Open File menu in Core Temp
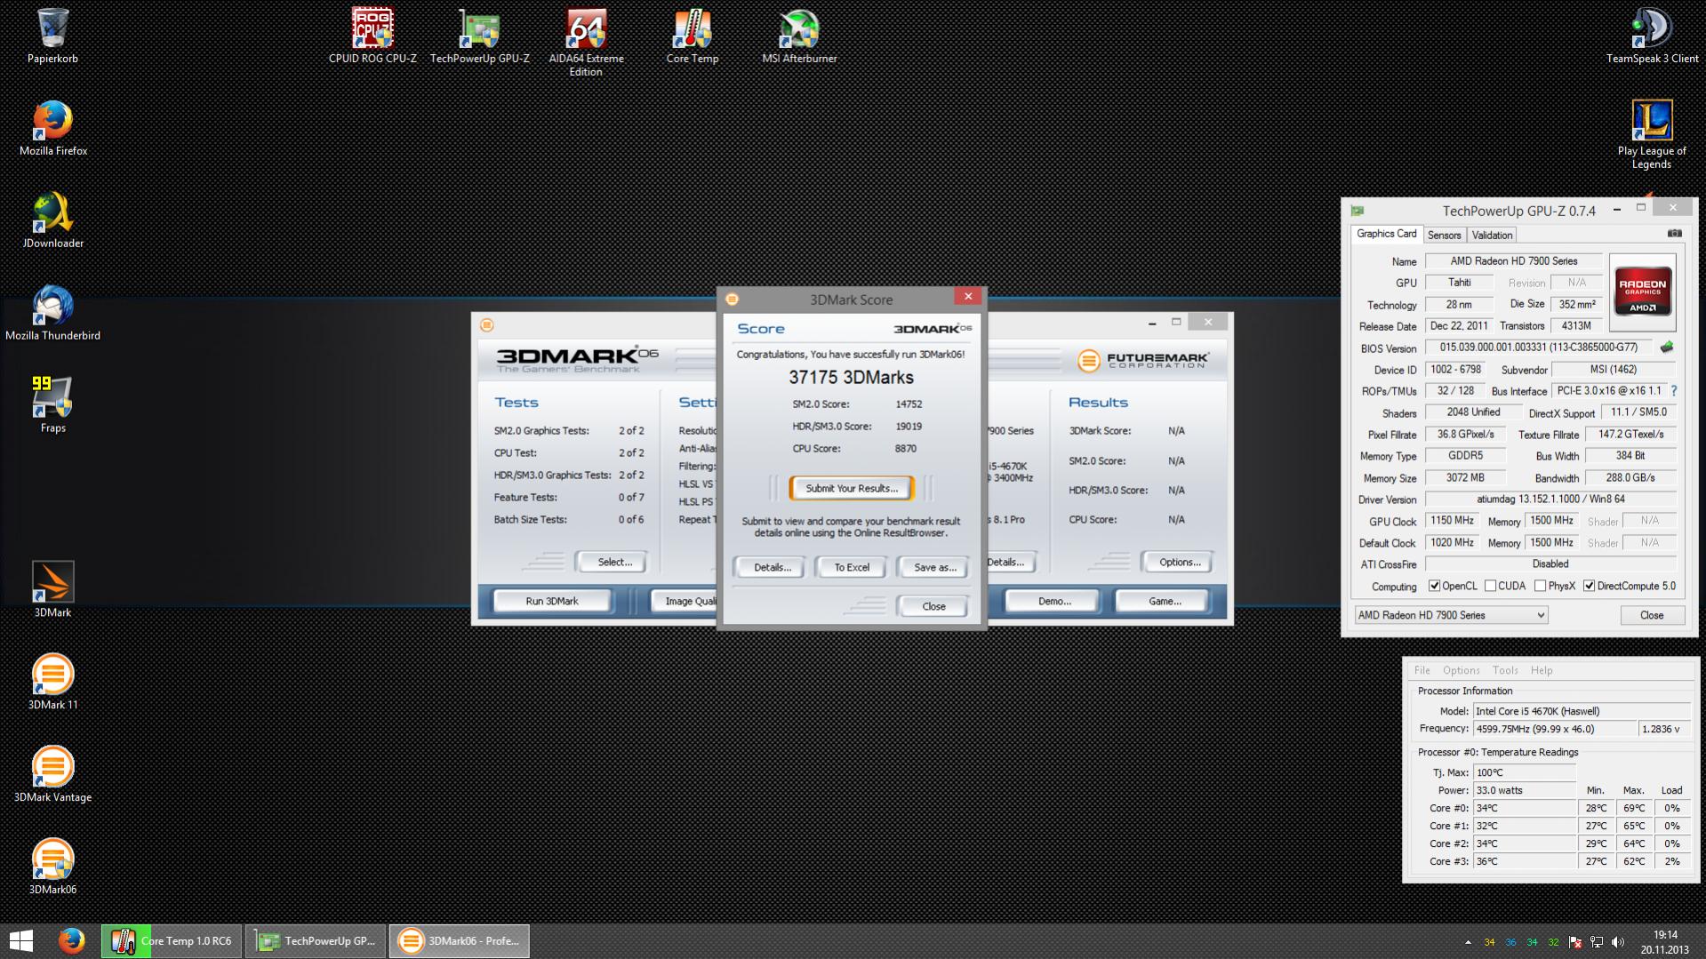Screen dimensions: 1706x959 point(1422,670)
